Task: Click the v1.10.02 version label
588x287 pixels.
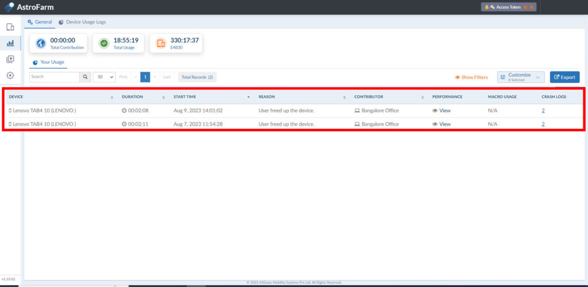Action: tap(8, 279)
